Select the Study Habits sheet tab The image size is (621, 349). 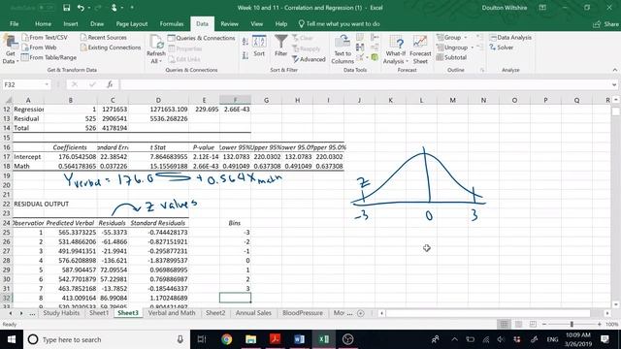(61, 313)
